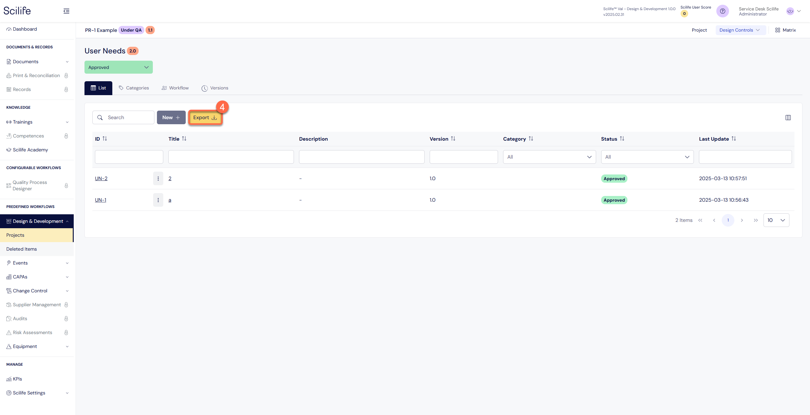Click lock icon beside Quality Process Designer
Screen dimensions: 810x415
point(66,186)
